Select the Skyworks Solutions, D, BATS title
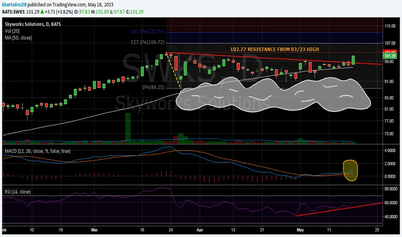Screen dimensions: 402x237 [x=33, y=24]
